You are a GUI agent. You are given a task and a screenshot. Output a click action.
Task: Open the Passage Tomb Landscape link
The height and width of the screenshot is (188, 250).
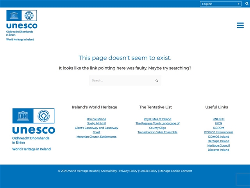tap(157, 123)
